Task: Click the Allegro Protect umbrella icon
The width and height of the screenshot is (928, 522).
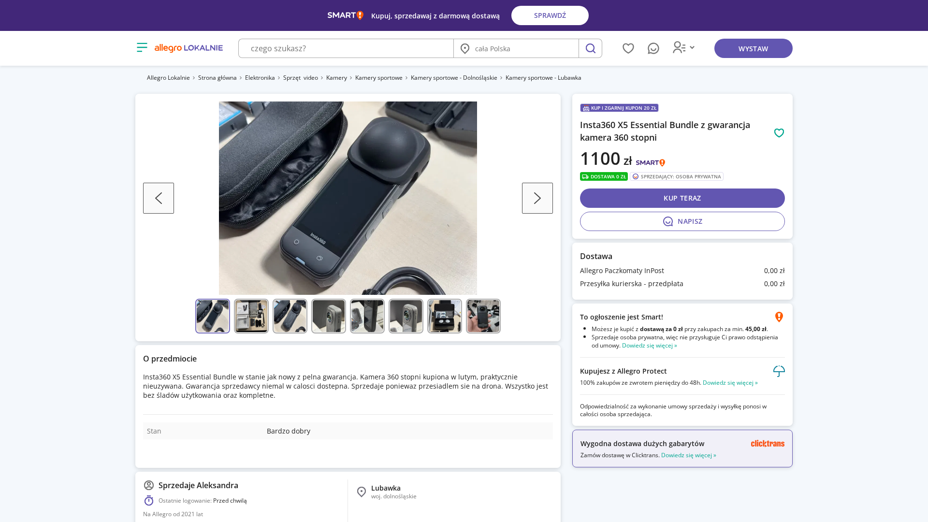Action: tap(779, 371)
